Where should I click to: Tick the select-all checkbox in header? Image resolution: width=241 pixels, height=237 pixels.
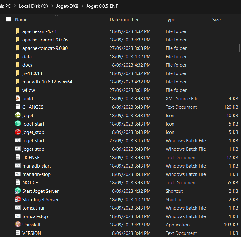tap(8, 19)
